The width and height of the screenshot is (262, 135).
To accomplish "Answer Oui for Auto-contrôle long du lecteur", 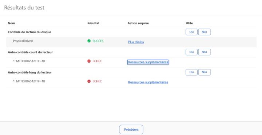I will 191,72.
